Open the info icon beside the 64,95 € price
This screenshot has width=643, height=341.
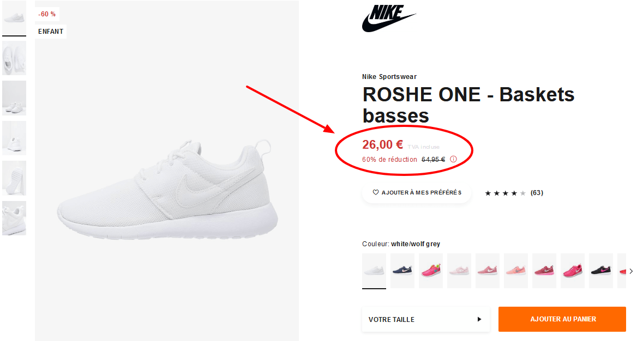(453, 159)
